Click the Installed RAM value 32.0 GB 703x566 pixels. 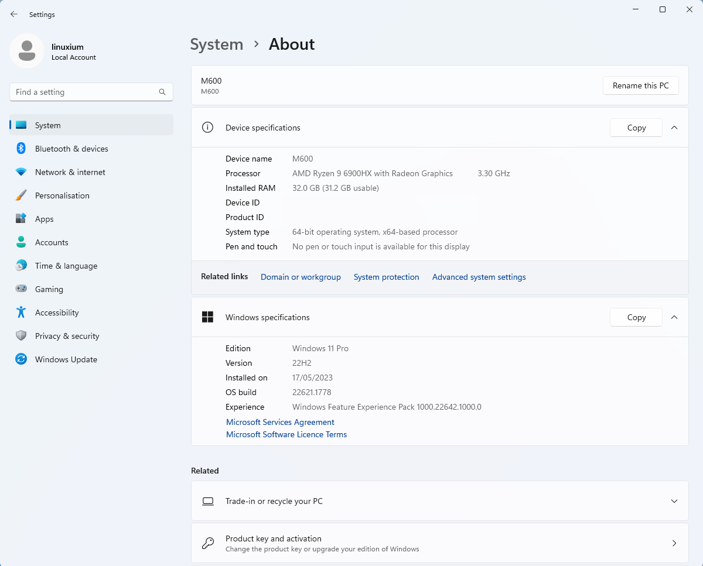pos(336,188)
